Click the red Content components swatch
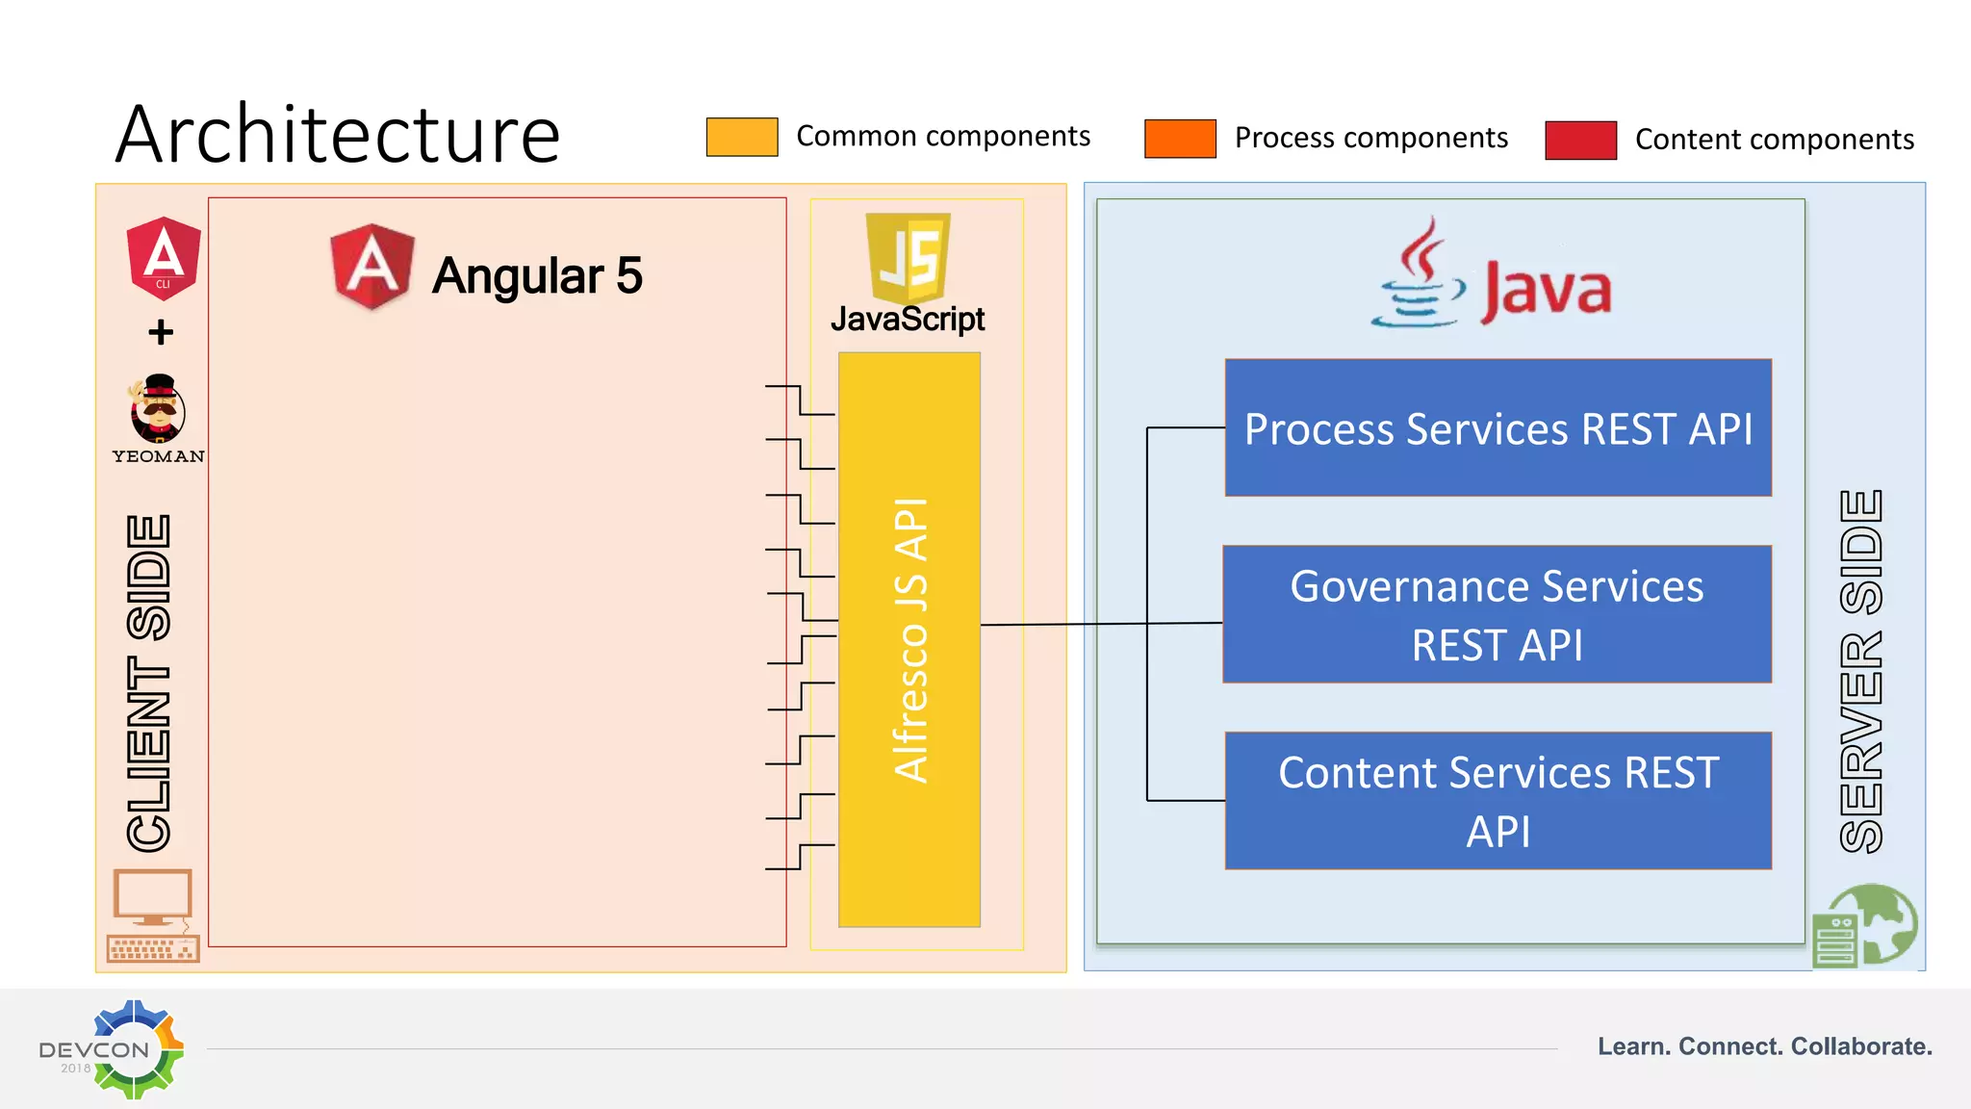The image size is (1971, 1109). (1581, 141)
